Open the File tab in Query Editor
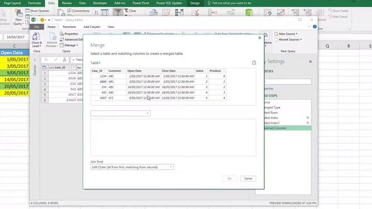 (x=37, y=27)
